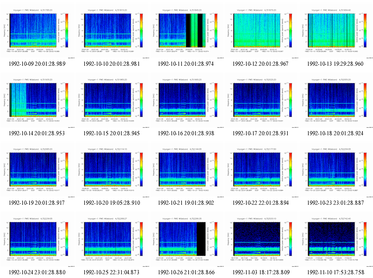
Task: Click the caption text 1992-10-15 20:01:28.945
Action: point(111,133)
